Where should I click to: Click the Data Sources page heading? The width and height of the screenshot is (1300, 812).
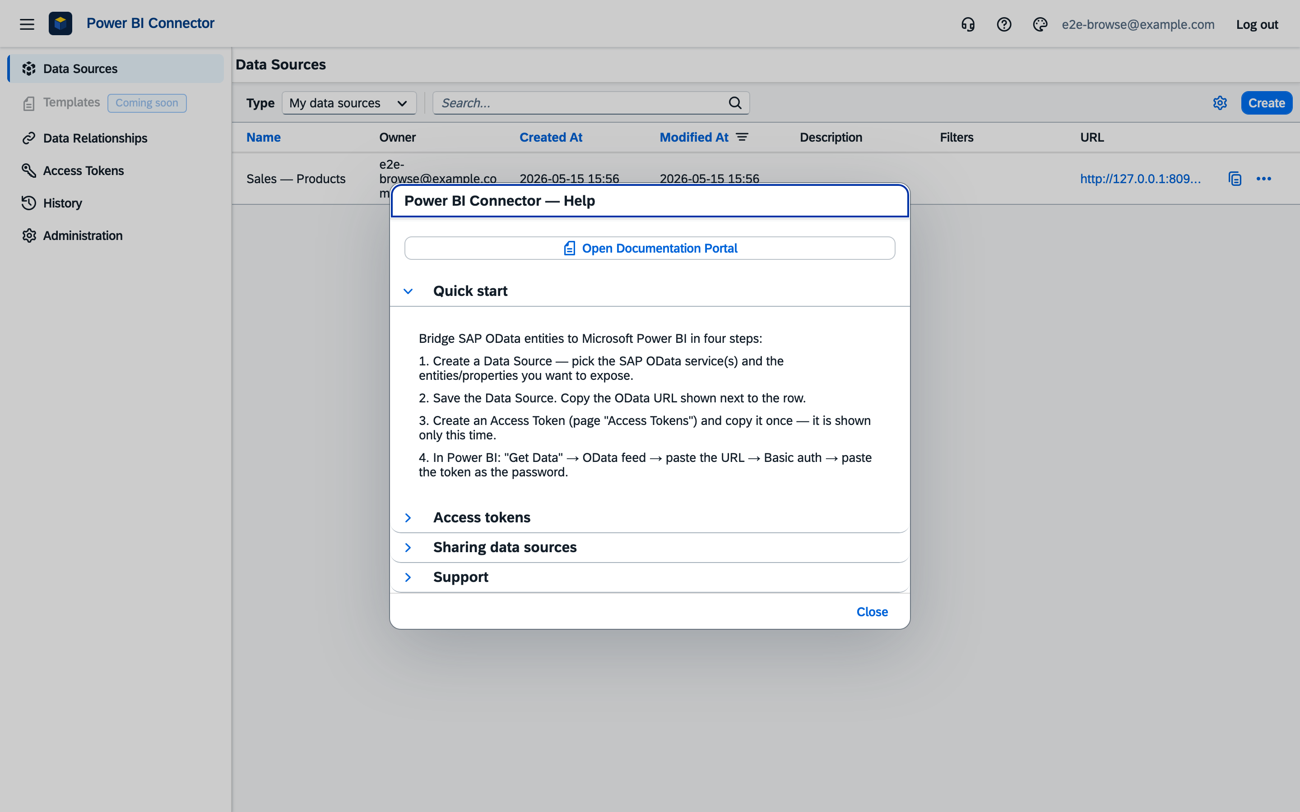click(280, 65)
